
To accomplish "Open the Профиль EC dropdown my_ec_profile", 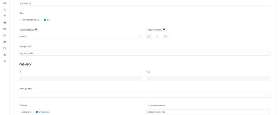I will point(145,53).
